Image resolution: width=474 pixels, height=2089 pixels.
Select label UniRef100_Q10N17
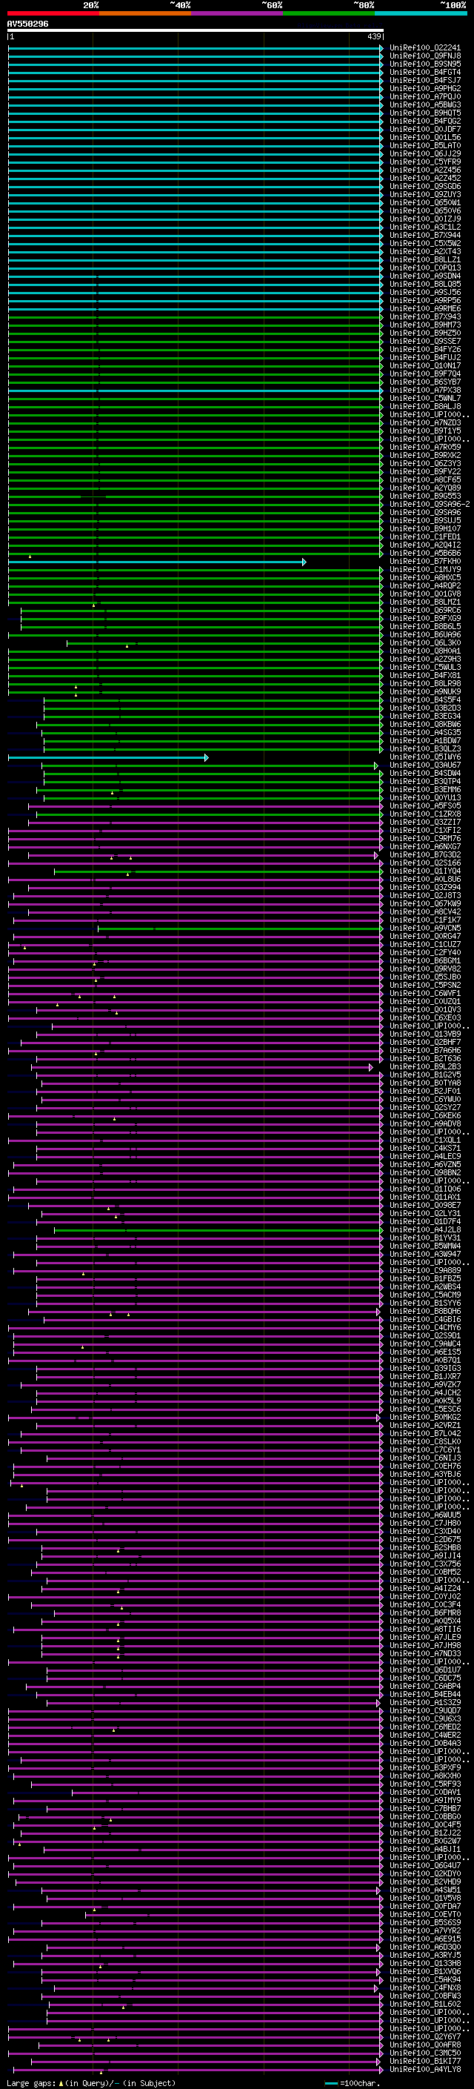click(x=425, y=366)
